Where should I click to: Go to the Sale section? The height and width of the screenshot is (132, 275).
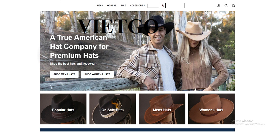(123, 5)
